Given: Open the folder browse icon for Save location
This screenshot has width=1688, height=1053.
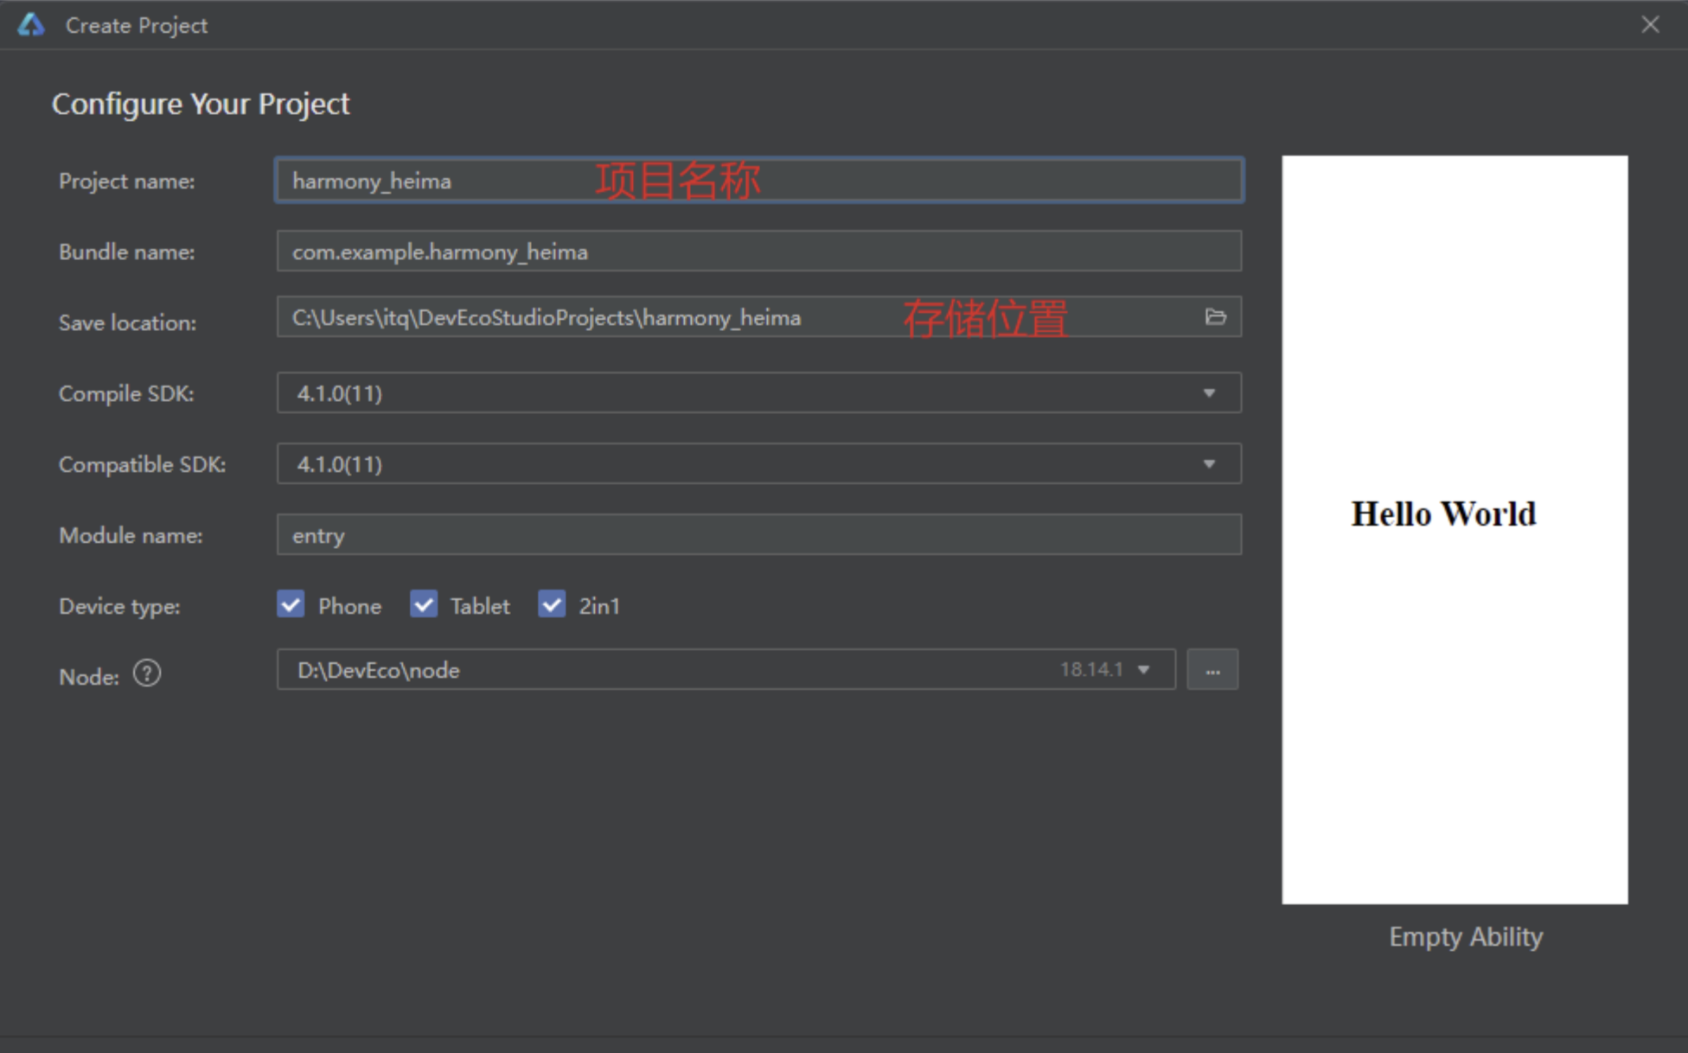Looking at the screenshot, I should click(x=1215, y=317).
